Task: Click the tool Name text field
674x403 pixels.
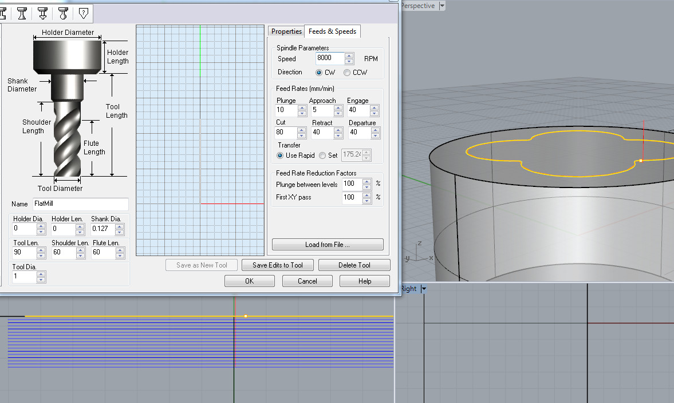Action: (80, 204)
